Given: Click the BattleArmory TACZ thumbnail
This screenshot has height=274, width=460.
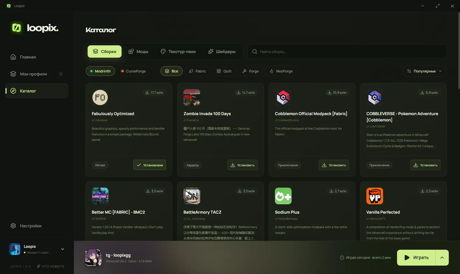Looking at the screenshot, I should (x=192, y=196).
